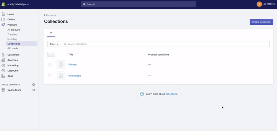The height and width of the screenshot is (131, 277).
Task: Click the JJ EMTFUL account name
Action: pos(269,4)
